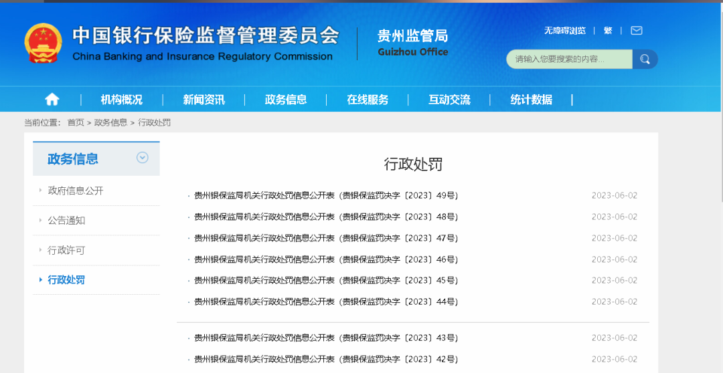This screenshot has height=373, width=723.
Task: Switch to traditional Chinese with 繁
Action: pyautogui.click(x=608, y=30)
